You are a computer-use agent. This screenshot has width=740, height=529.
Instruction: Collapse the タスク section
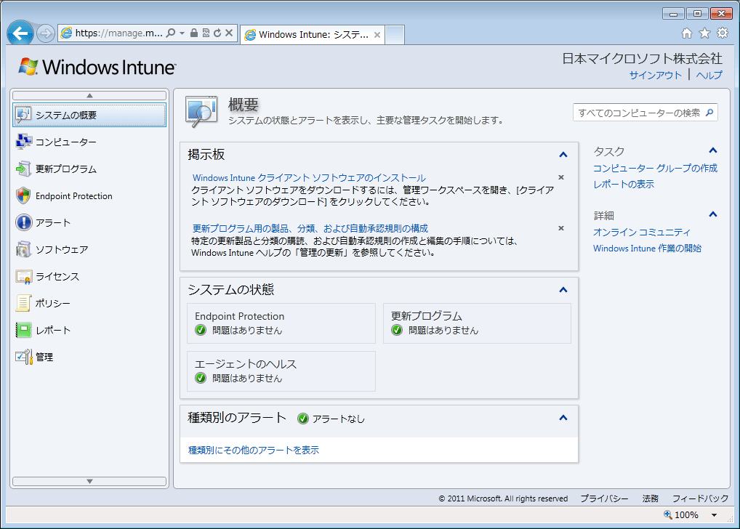pos(713,150)
